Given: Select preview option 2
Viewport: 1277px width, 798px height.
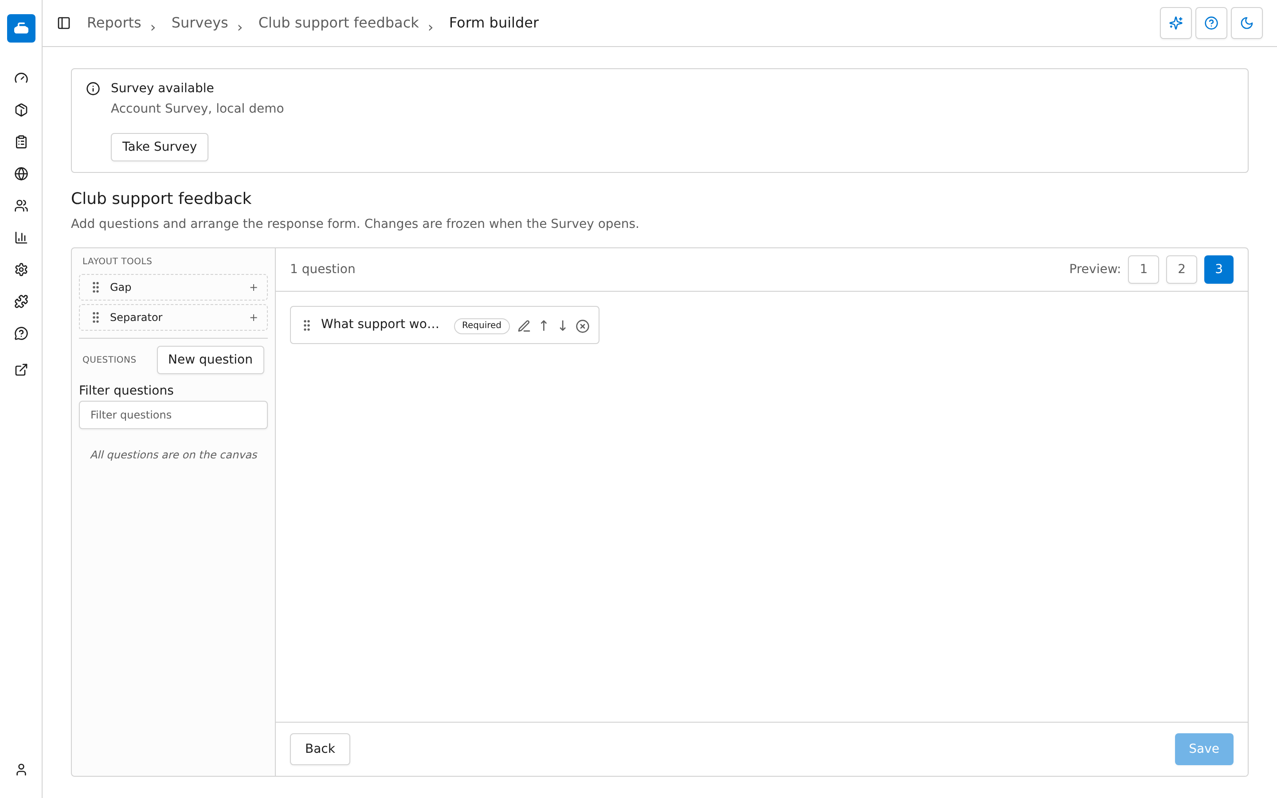Looking at the screenshot, I should coord(1181,269).
